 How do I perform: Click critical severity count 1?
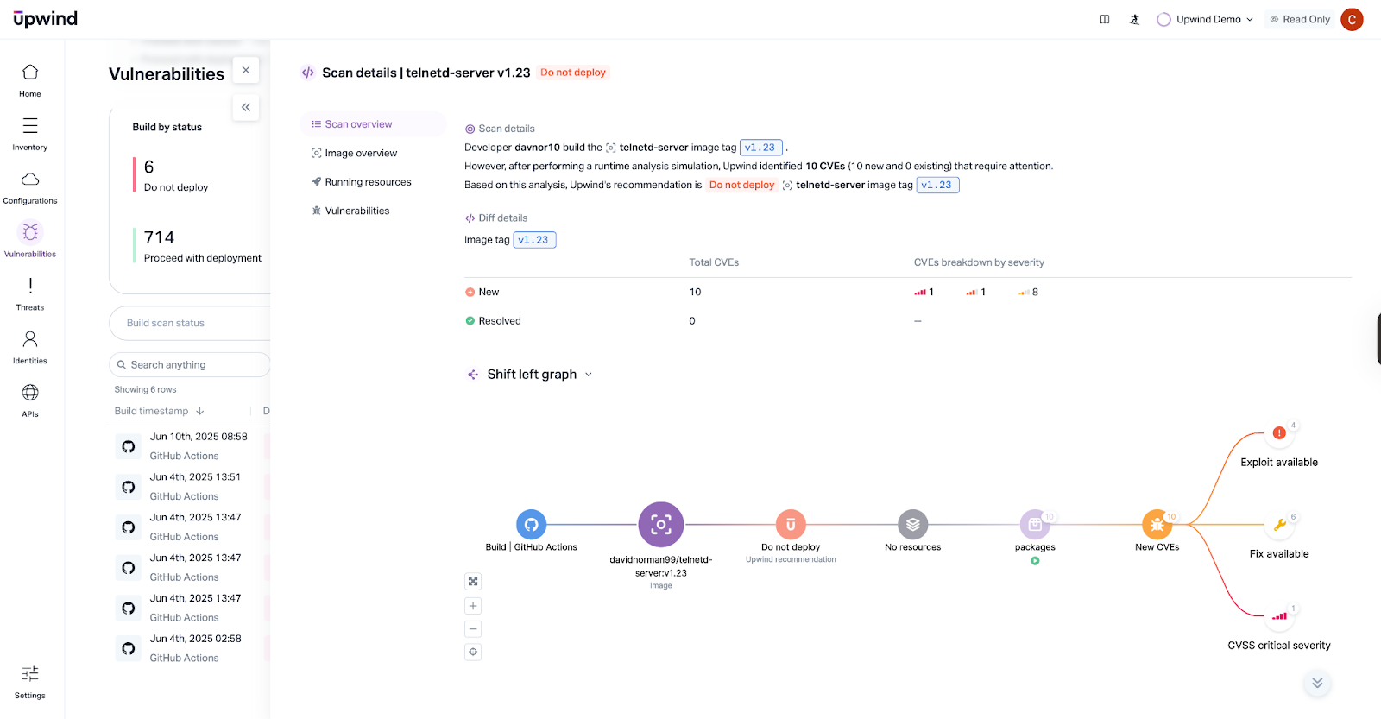tap(924, 292)
